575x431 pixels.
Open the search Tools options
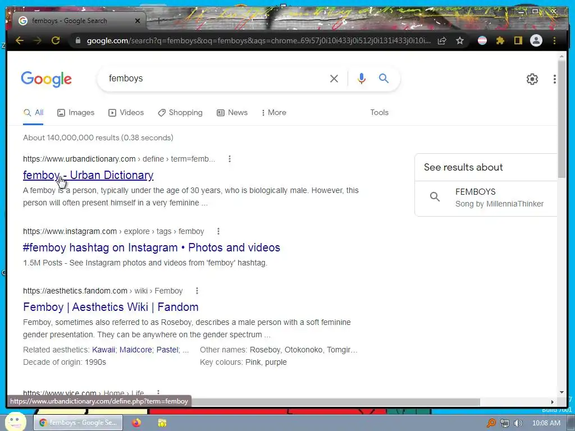point(379,112)
